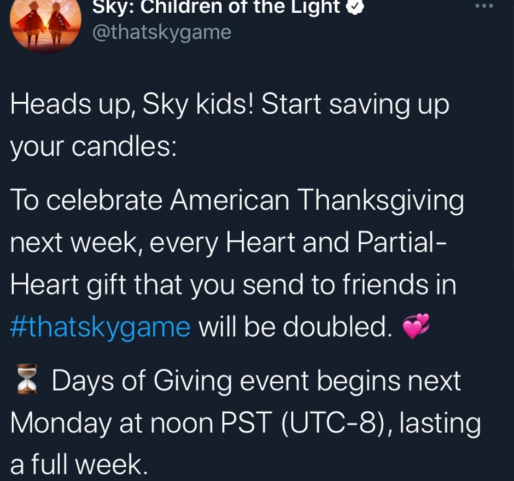
Task: Click the @thatskygame handle
Action: [x=161, y=32]
